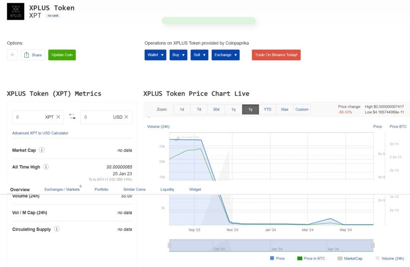Open the Wallet dropdown

(x=155, y=55)
